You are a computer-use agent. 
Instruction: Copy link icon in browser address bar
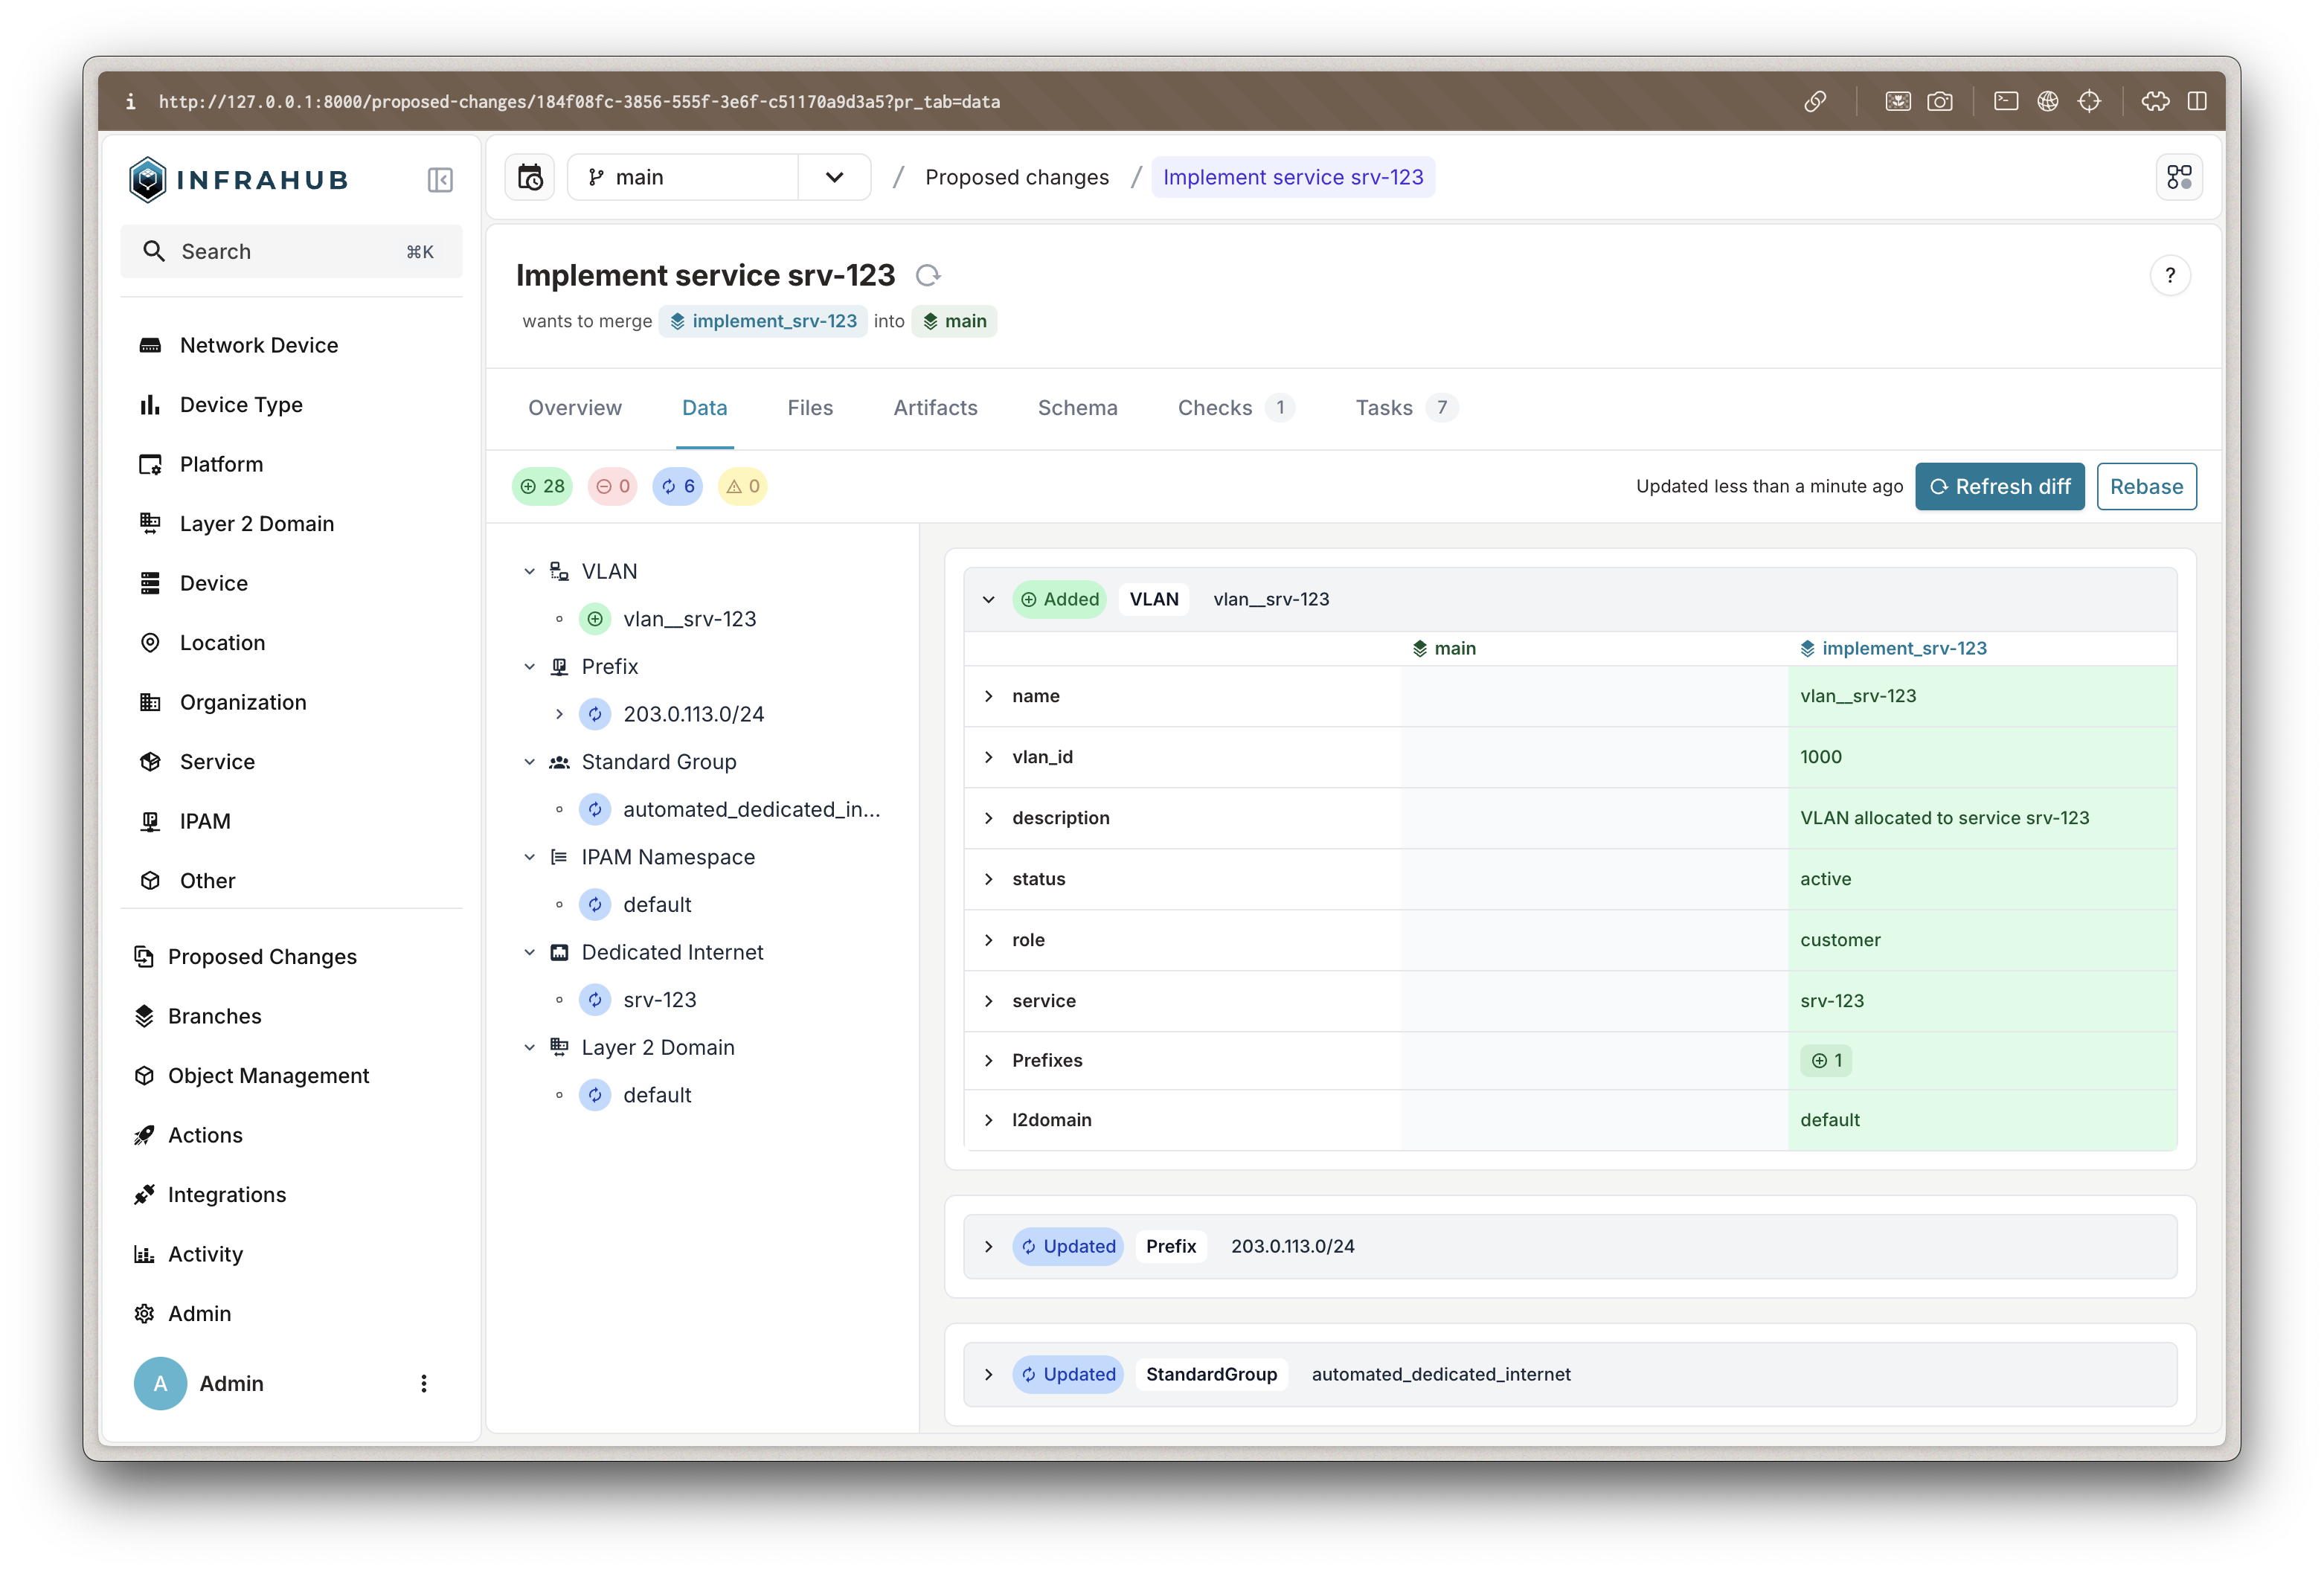(1815, 101)
